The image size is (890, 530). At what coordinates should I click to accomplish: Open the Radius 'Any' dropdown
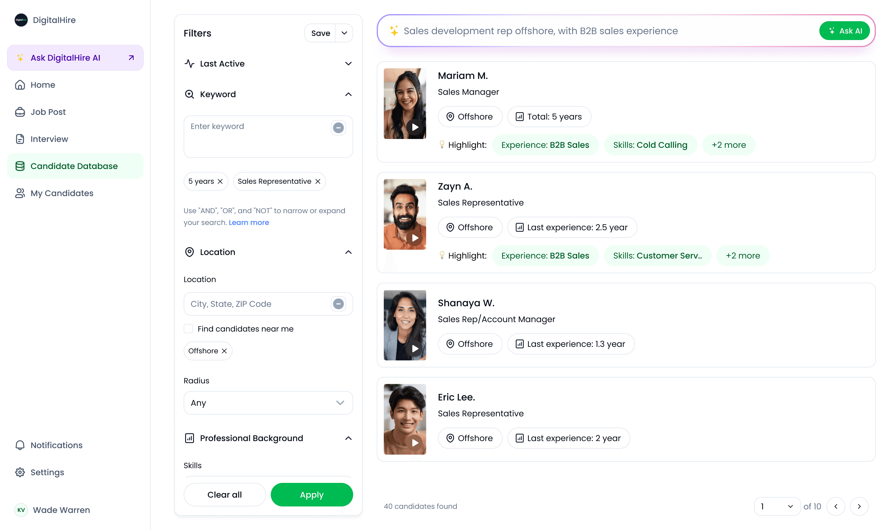(x=268, y=403)
